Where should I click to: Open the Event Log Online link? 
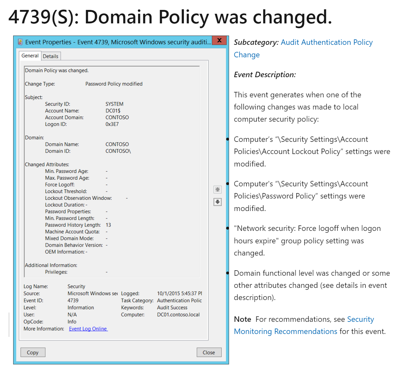tap(88, 329)
